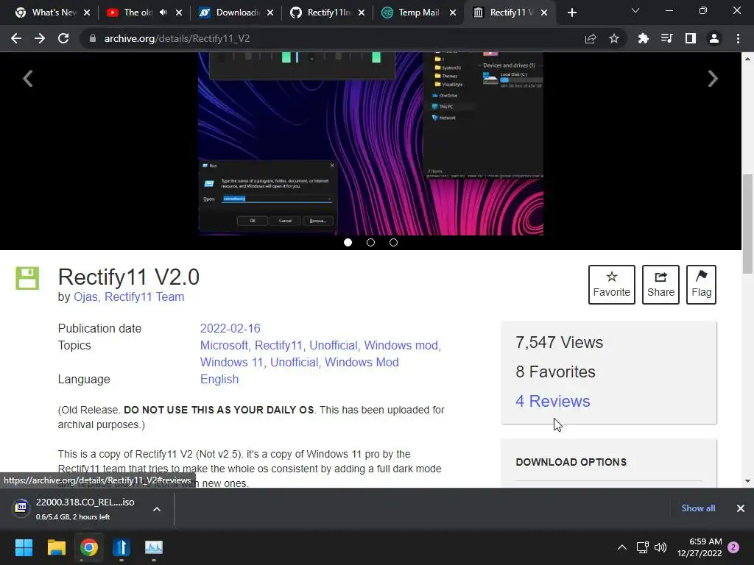The image size is (754, 565).
Task: Click the ISO file download icon
Action: pyautogui.click(x=21, y=508)
